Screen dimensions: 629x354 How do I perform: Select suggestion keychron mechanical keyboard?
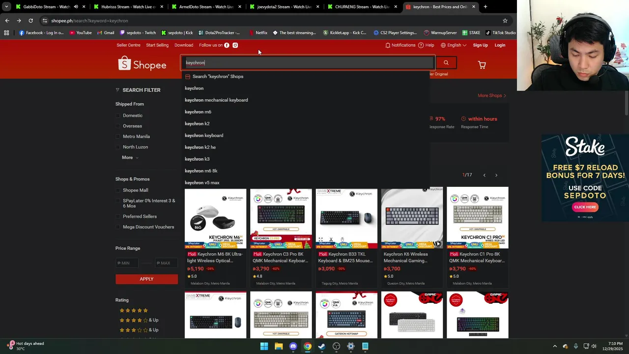pos(305,100)
